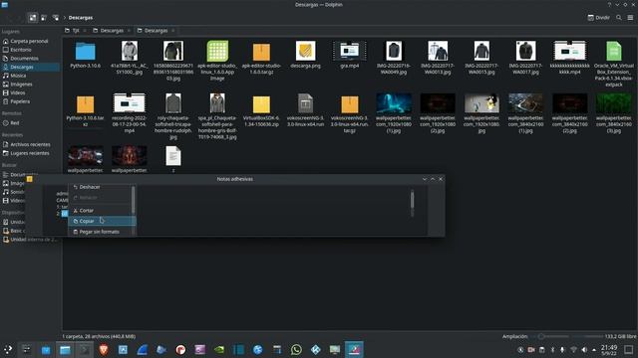
Task: Open the Dolphin search tool
Action: pos(618,18)
